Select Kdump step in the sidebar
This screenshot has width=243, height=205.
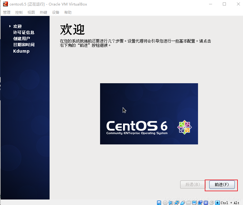coord(21,51)
